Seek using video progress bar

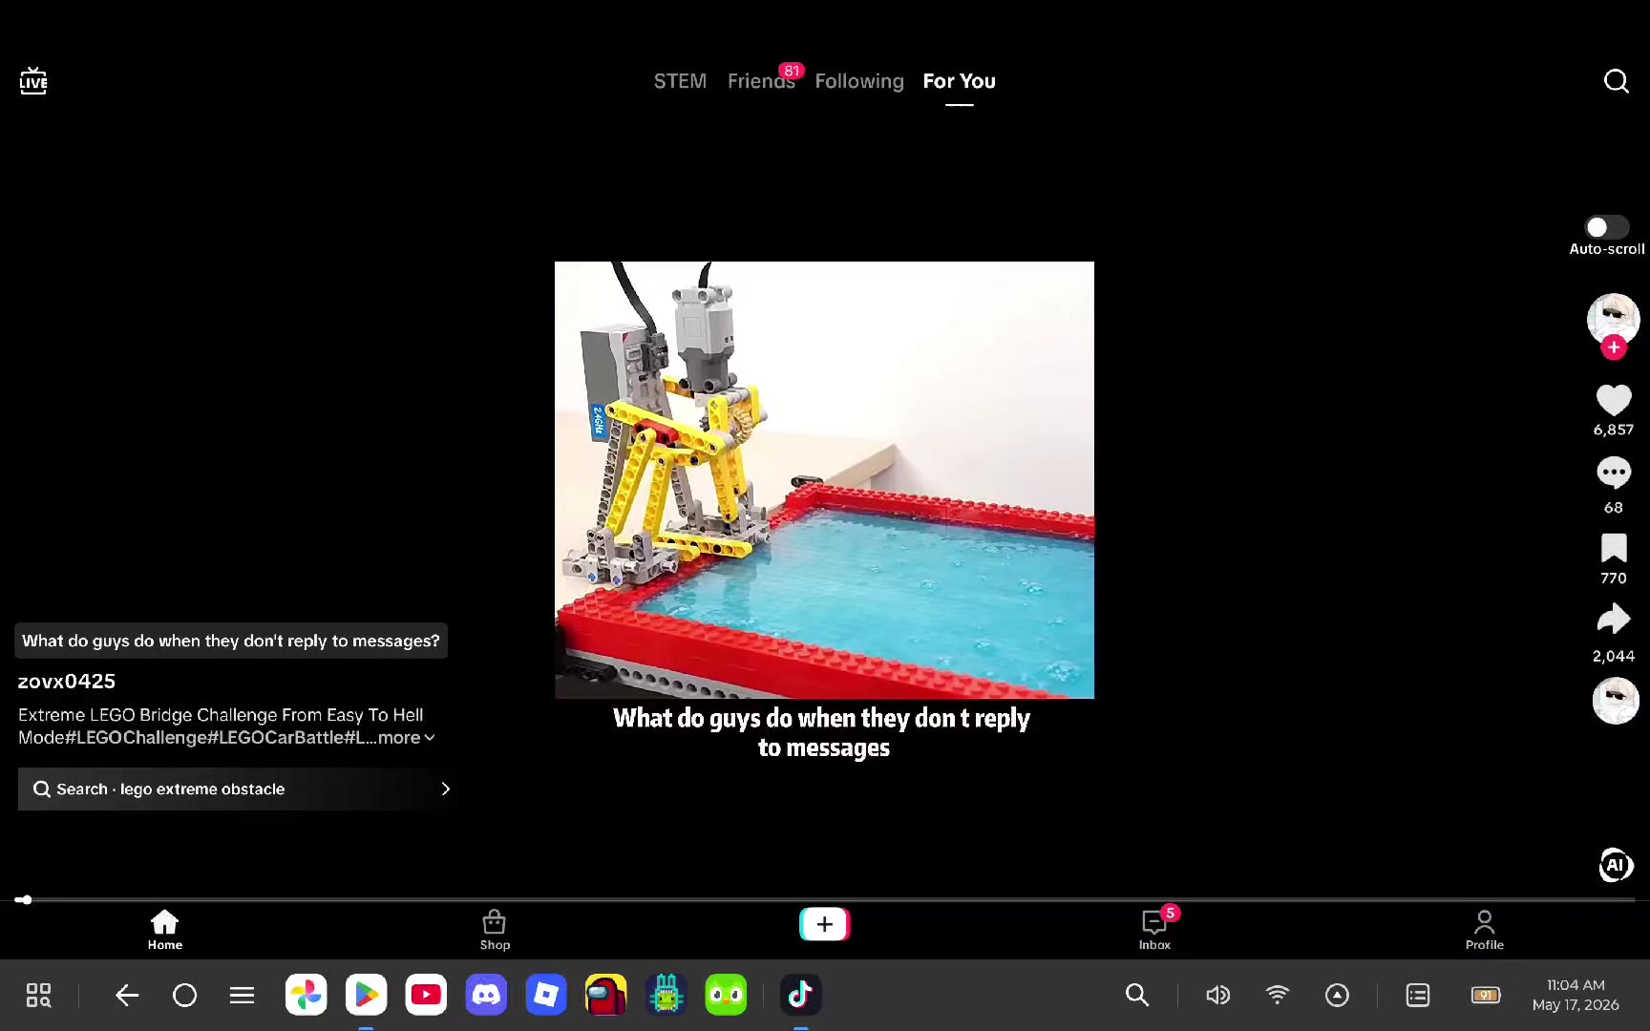[x=825, y=899]
